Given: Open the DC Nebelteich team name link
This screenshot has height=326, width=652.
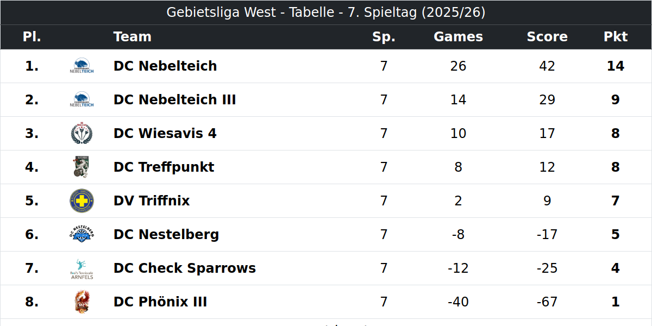Looking at the screenshot, I should point(165,66).
